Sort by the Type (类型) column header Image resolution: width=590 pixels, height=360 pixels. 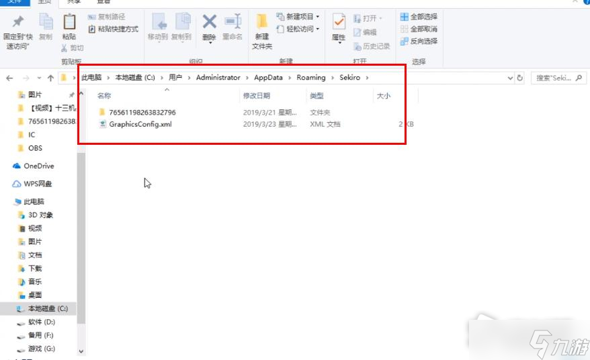(x=317, y=96)
